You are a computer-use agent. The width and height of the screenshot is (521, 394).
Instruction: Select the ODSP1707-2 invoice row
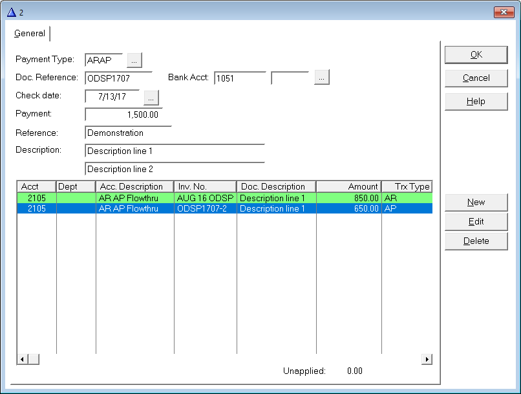click(x=205, y=209)
